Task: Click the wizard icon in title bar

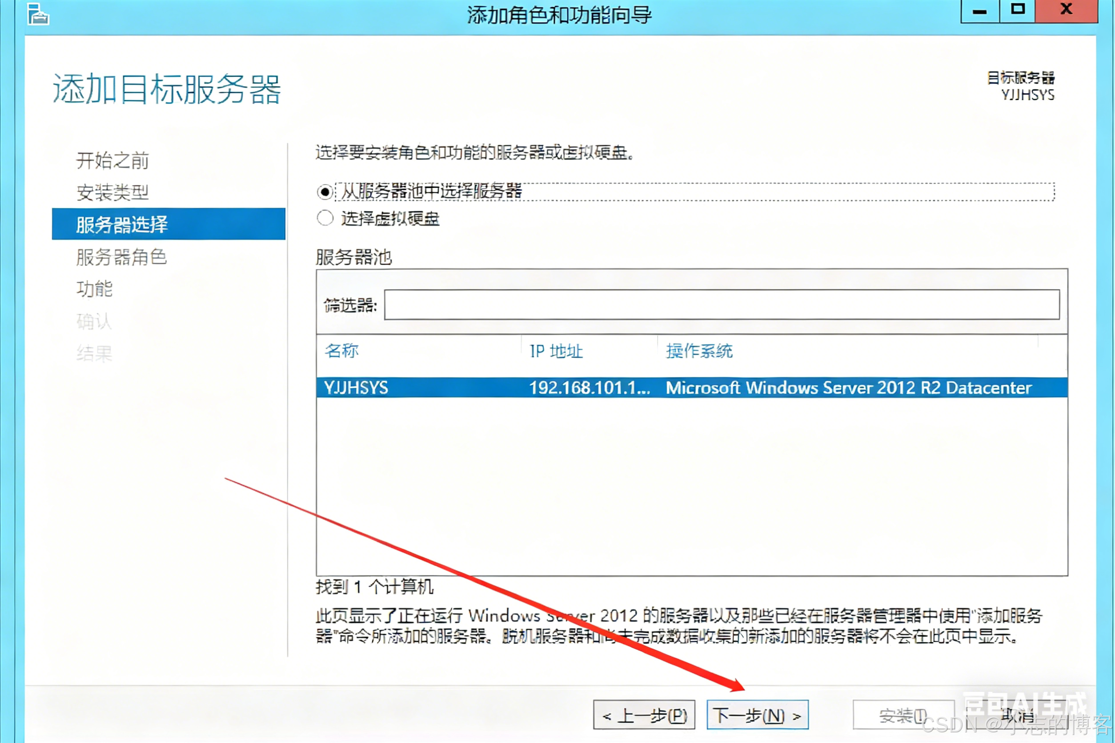Action: pos(38,13)
